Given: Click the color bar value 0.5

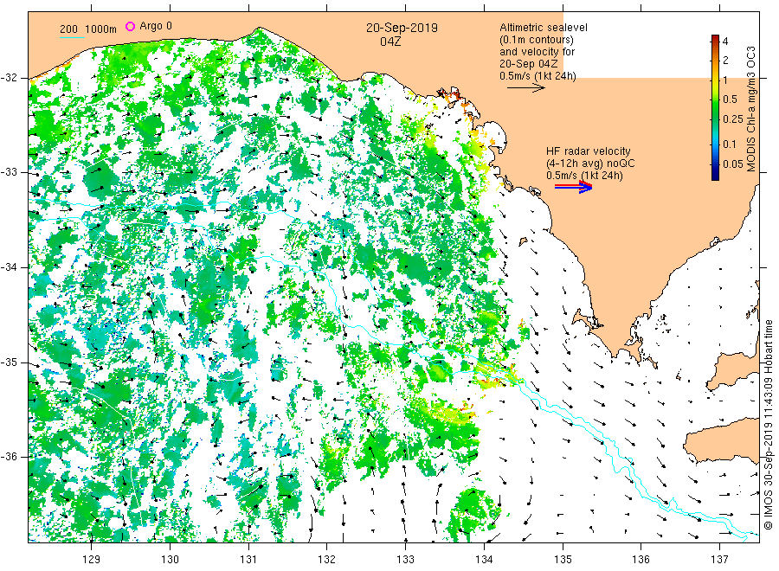Looking at the screenshot, I should tap(731, 99).
